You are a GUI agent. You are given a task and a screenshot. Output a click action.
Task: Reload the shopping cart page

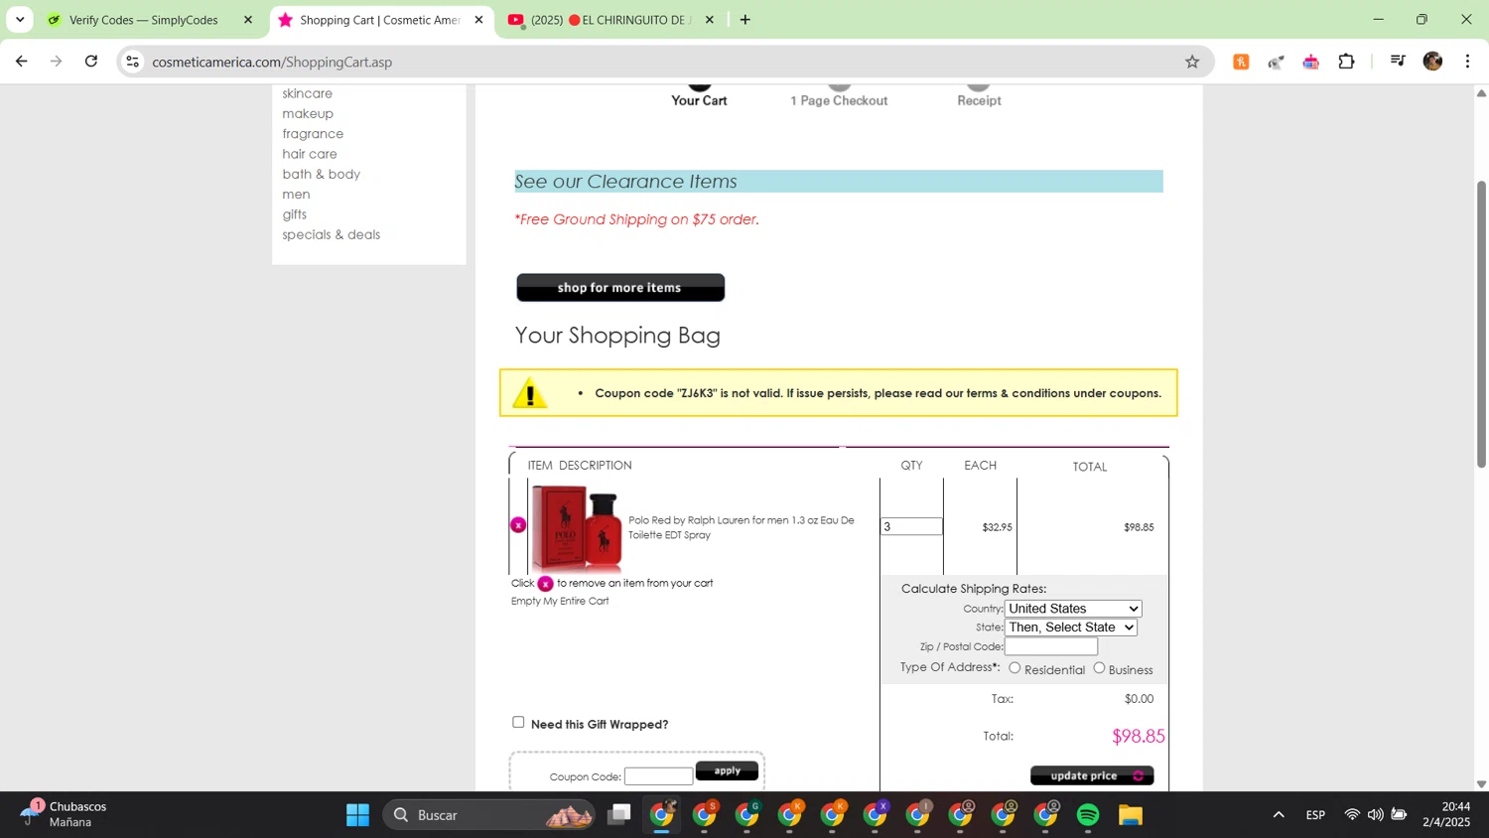tap(91, 62)
